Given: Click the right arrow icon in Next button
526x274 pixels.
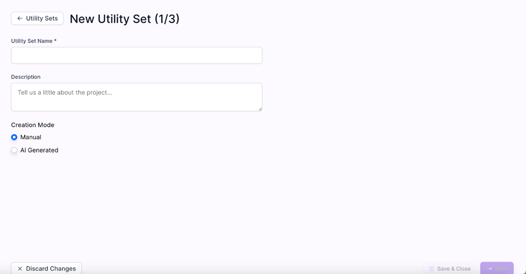Looking at the screenshot, I should [x=489, y=269].
